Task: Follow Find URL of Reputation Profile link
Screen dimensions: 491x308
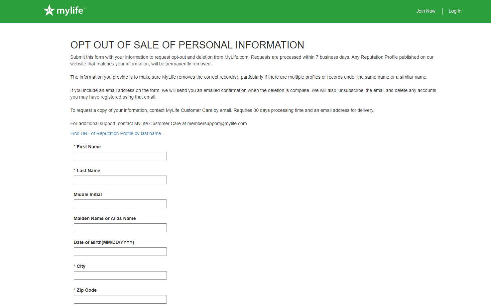Action: point(116,133)
